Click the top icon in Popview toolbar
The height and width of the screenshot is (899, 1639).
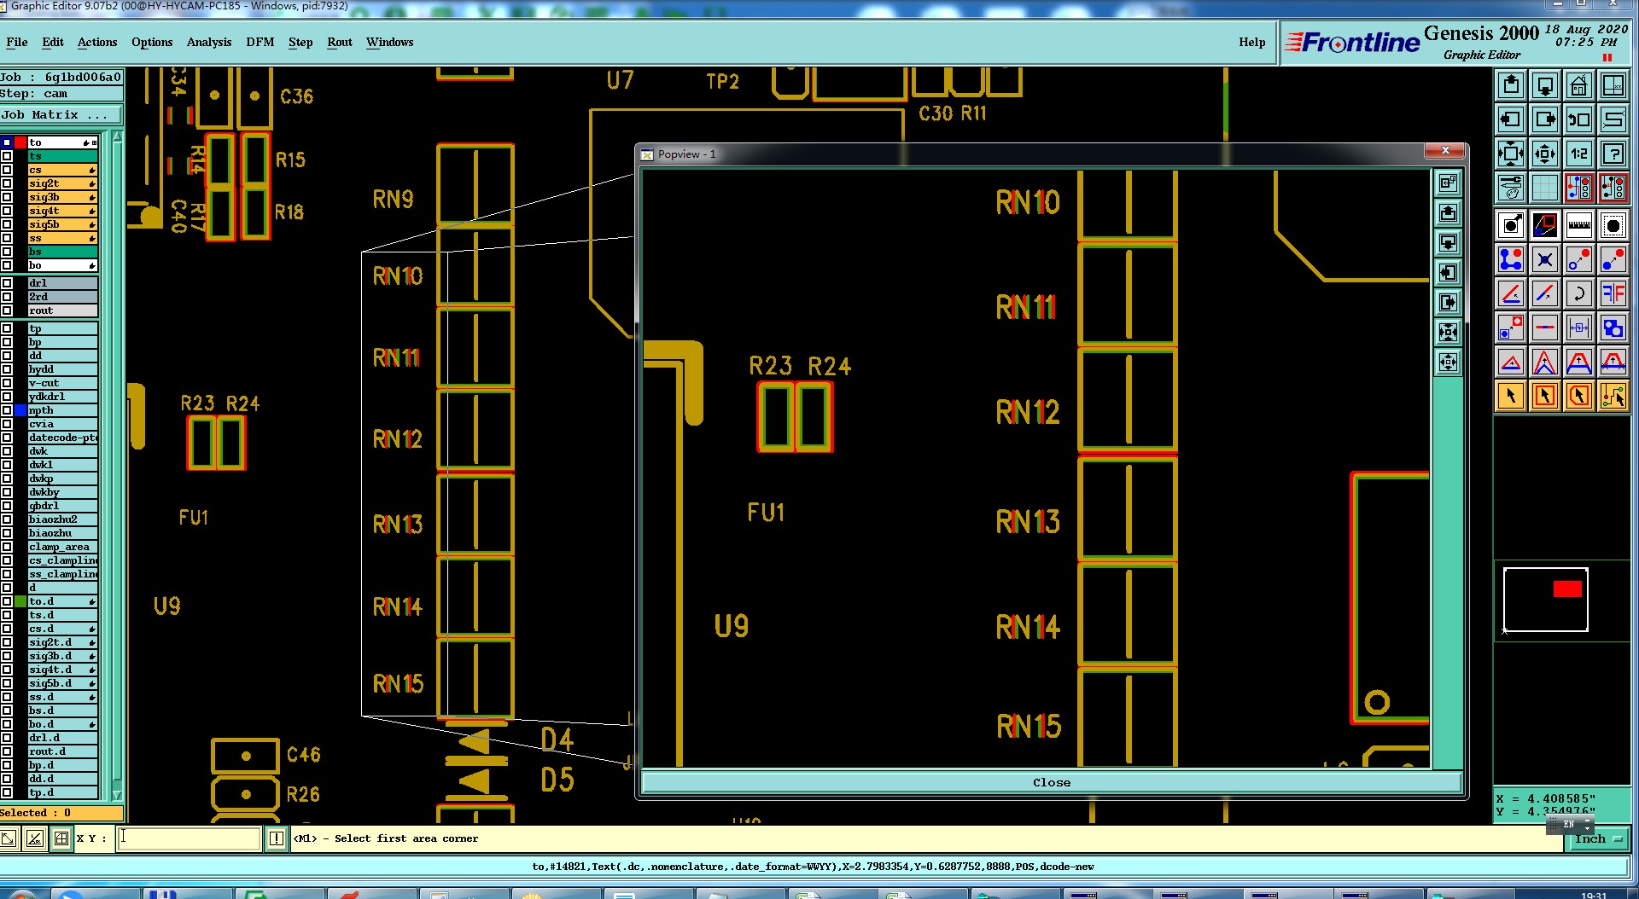1449,183
